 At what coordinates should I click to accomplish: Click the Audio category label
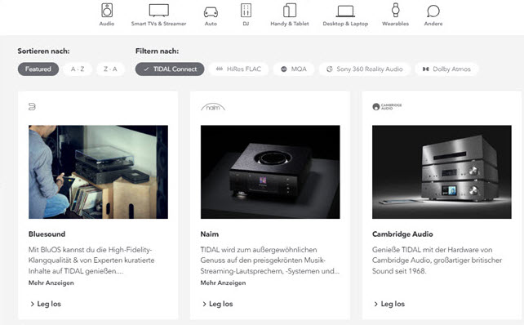tap(107, 24)
